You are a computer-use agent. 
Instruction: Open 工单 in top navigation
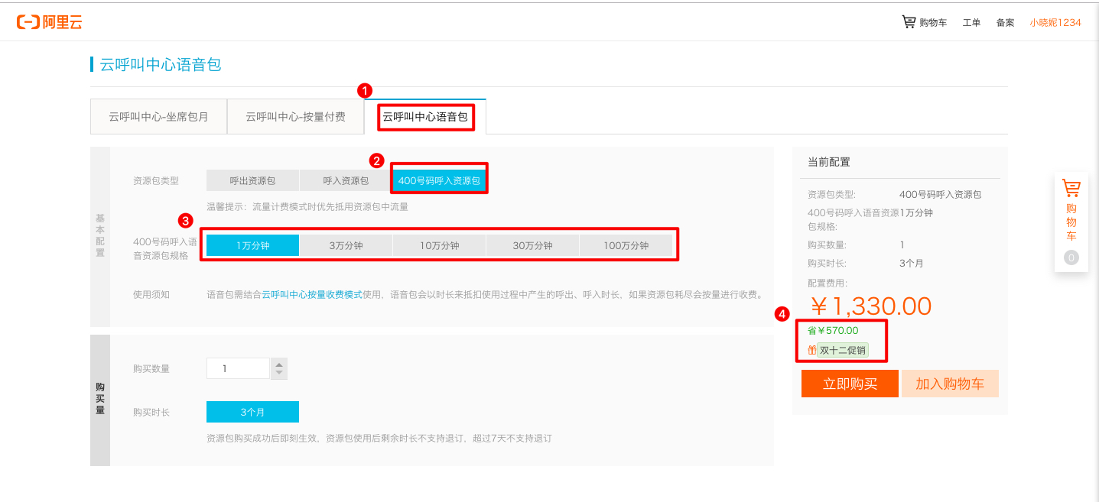[x=971, y=22]
